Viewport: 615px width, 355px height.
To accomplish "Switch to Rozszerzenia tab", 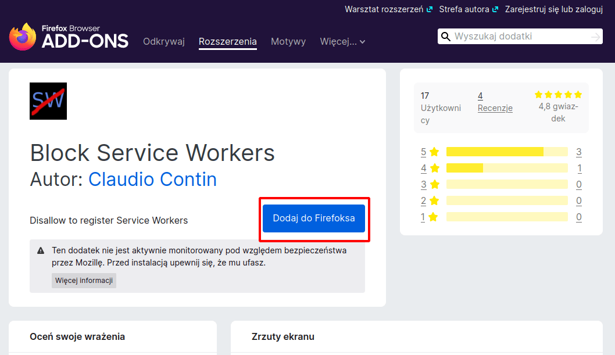I will pyautogui.click(x=228, y=41).
